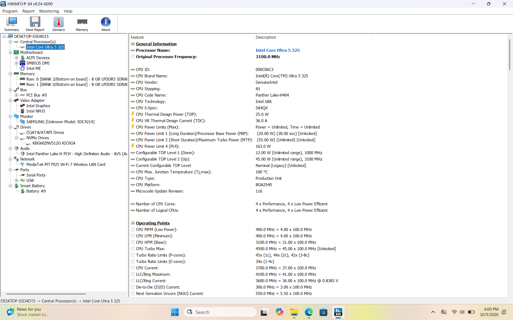The height and width of the screenshot is (320, 513).
Task: Click Copilot taskbar icon
Action: point(279,312)
